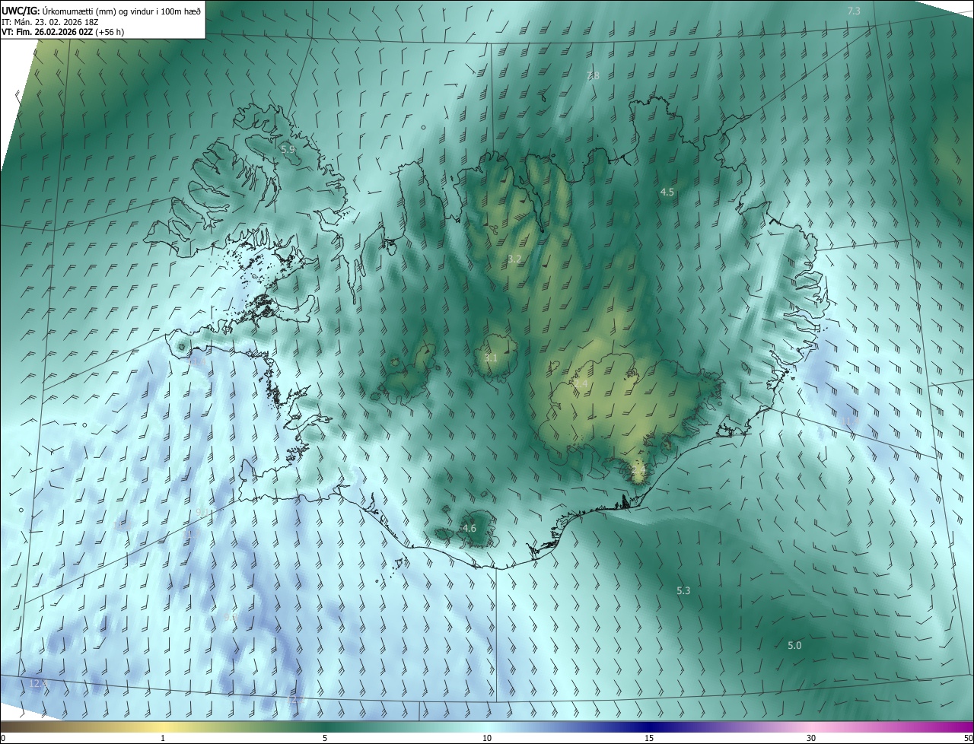Click the 5 tick on the legend

click(325, 738)
